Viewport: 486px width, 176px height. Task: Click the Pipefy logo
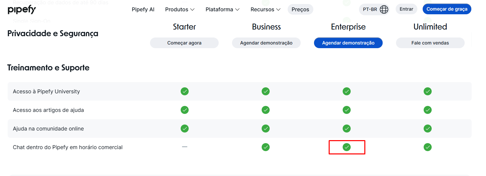pos(22,10)
